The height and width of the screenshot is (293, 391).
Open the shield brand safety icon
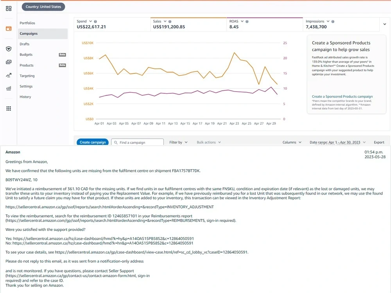pyautogui.click(x=9, y=48)
